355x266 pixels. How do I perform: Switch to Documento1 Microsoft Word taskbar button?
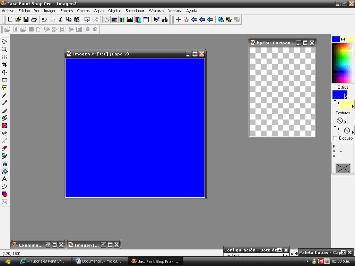(x=99, y=261)
